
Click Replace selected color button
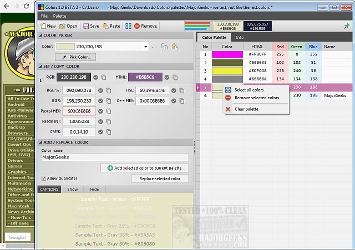click(160, 178)
